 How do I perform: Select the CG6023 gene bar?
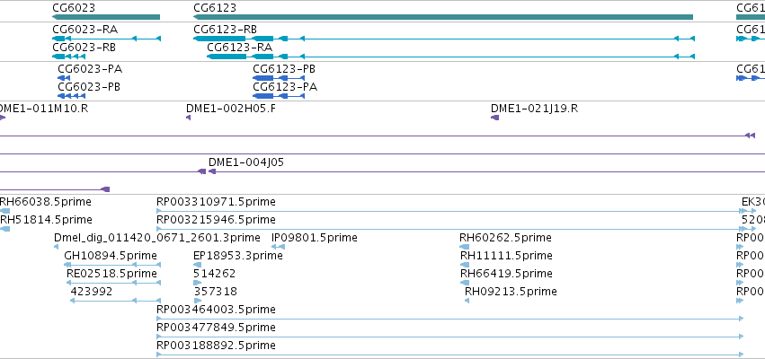click(x=106, y=17)
